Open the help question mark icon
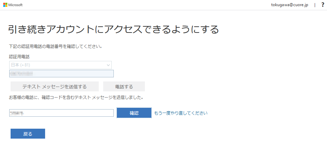 click(323, 5)
